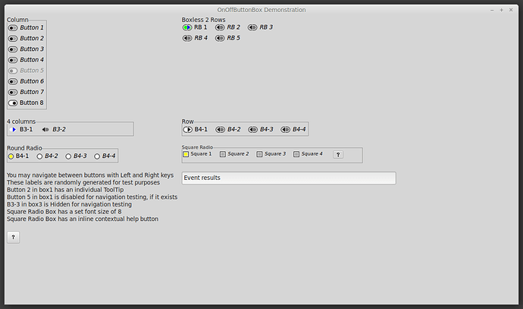Toggle Button 7 in Column box
This screenshot has width=523, height=309.
click(x=26, y=92)
